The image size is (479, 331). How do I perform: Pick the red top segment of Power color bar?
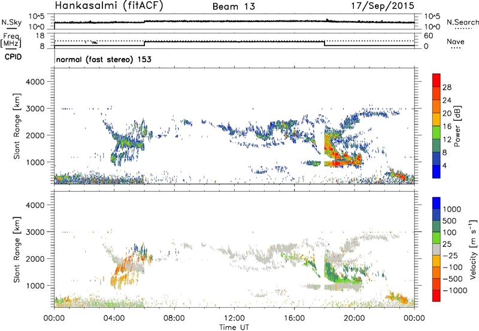[x=436, y=80]
